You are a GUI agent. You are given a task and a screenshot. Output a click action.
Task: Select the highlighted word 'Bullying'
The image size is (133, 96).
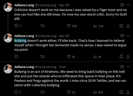(x=20, y=40)
